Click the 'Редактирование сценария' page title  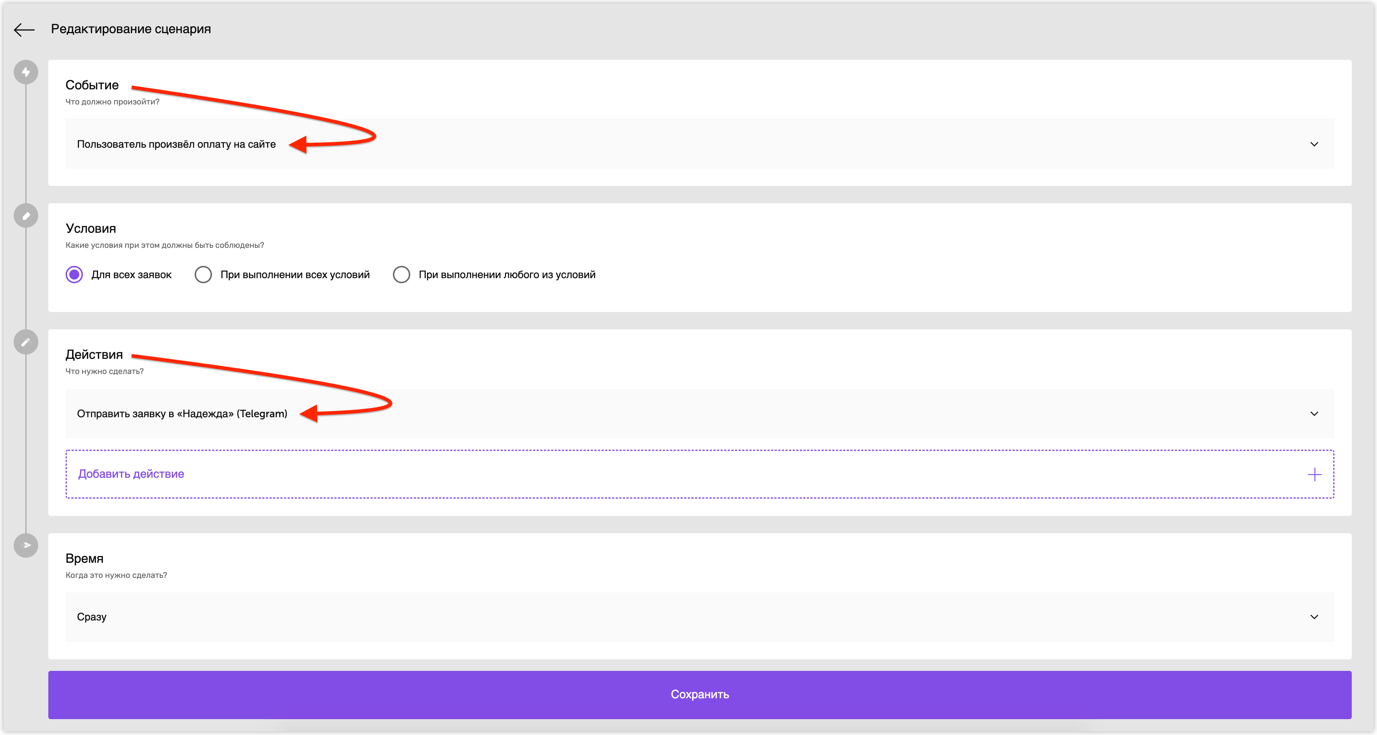(x=131, y=29)
